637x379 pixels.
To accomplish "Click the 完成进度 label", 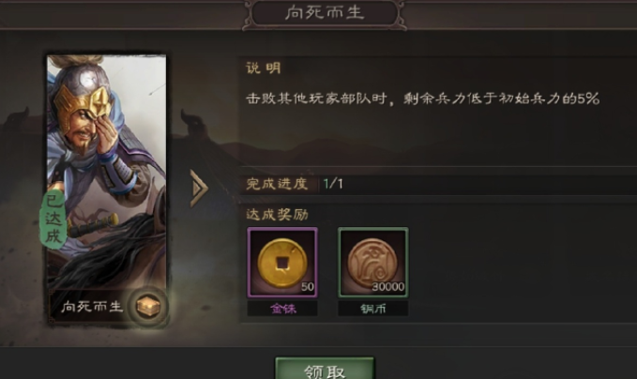I will [x=277, y=184].
